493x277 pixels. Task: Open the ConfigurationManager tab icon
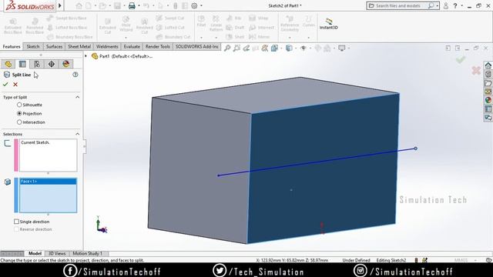pos(37,64)
